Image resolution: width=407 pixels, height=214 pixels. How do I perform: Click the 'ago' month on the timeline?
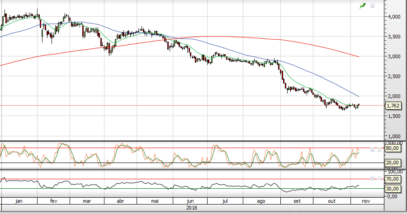[261, 201]
